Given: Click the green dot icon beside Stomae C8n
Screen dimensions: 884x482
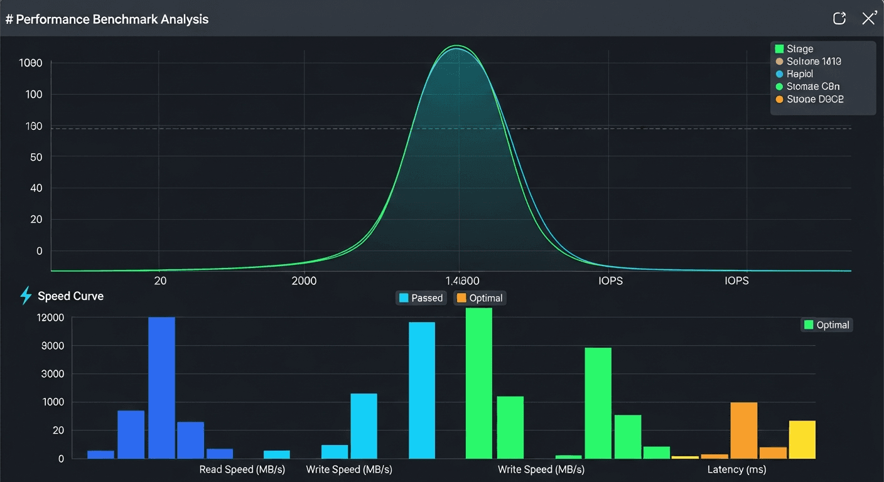Looking at the screenshot, I should coord(780,86).
